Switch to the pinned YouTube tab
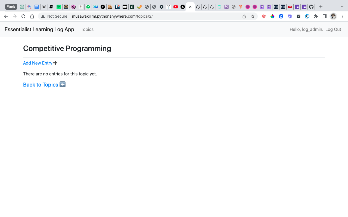Screen dimensions: 348x217 point(175,7)
